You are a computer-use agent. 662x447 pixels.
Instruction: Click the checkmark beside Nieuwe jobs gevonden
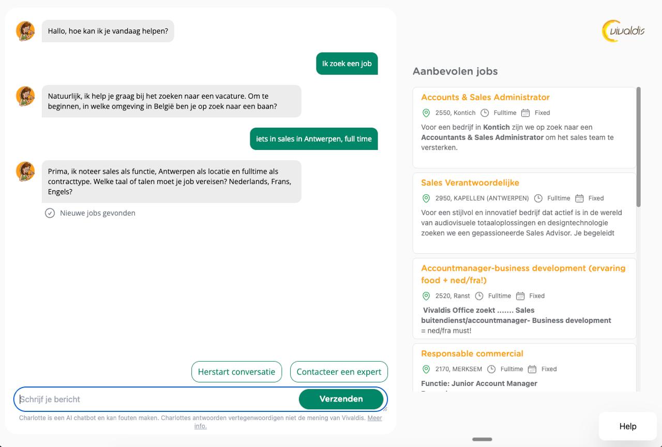coord(50,213)
